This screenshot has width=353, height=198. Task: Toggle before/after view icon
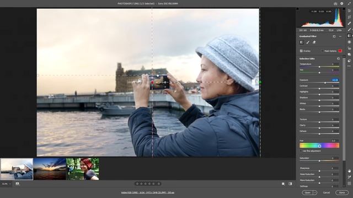click(x=291, y=184)
